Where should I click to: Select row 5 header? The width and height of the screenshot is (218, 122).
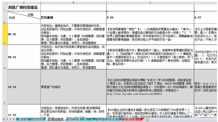click(x=5, y=87)
